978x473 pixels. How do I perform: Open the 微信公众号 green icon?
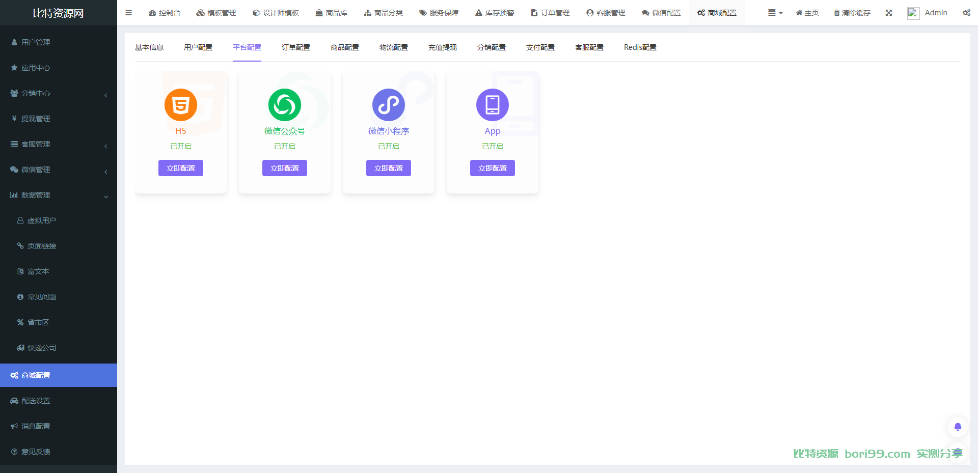click(x=285, y=105)
